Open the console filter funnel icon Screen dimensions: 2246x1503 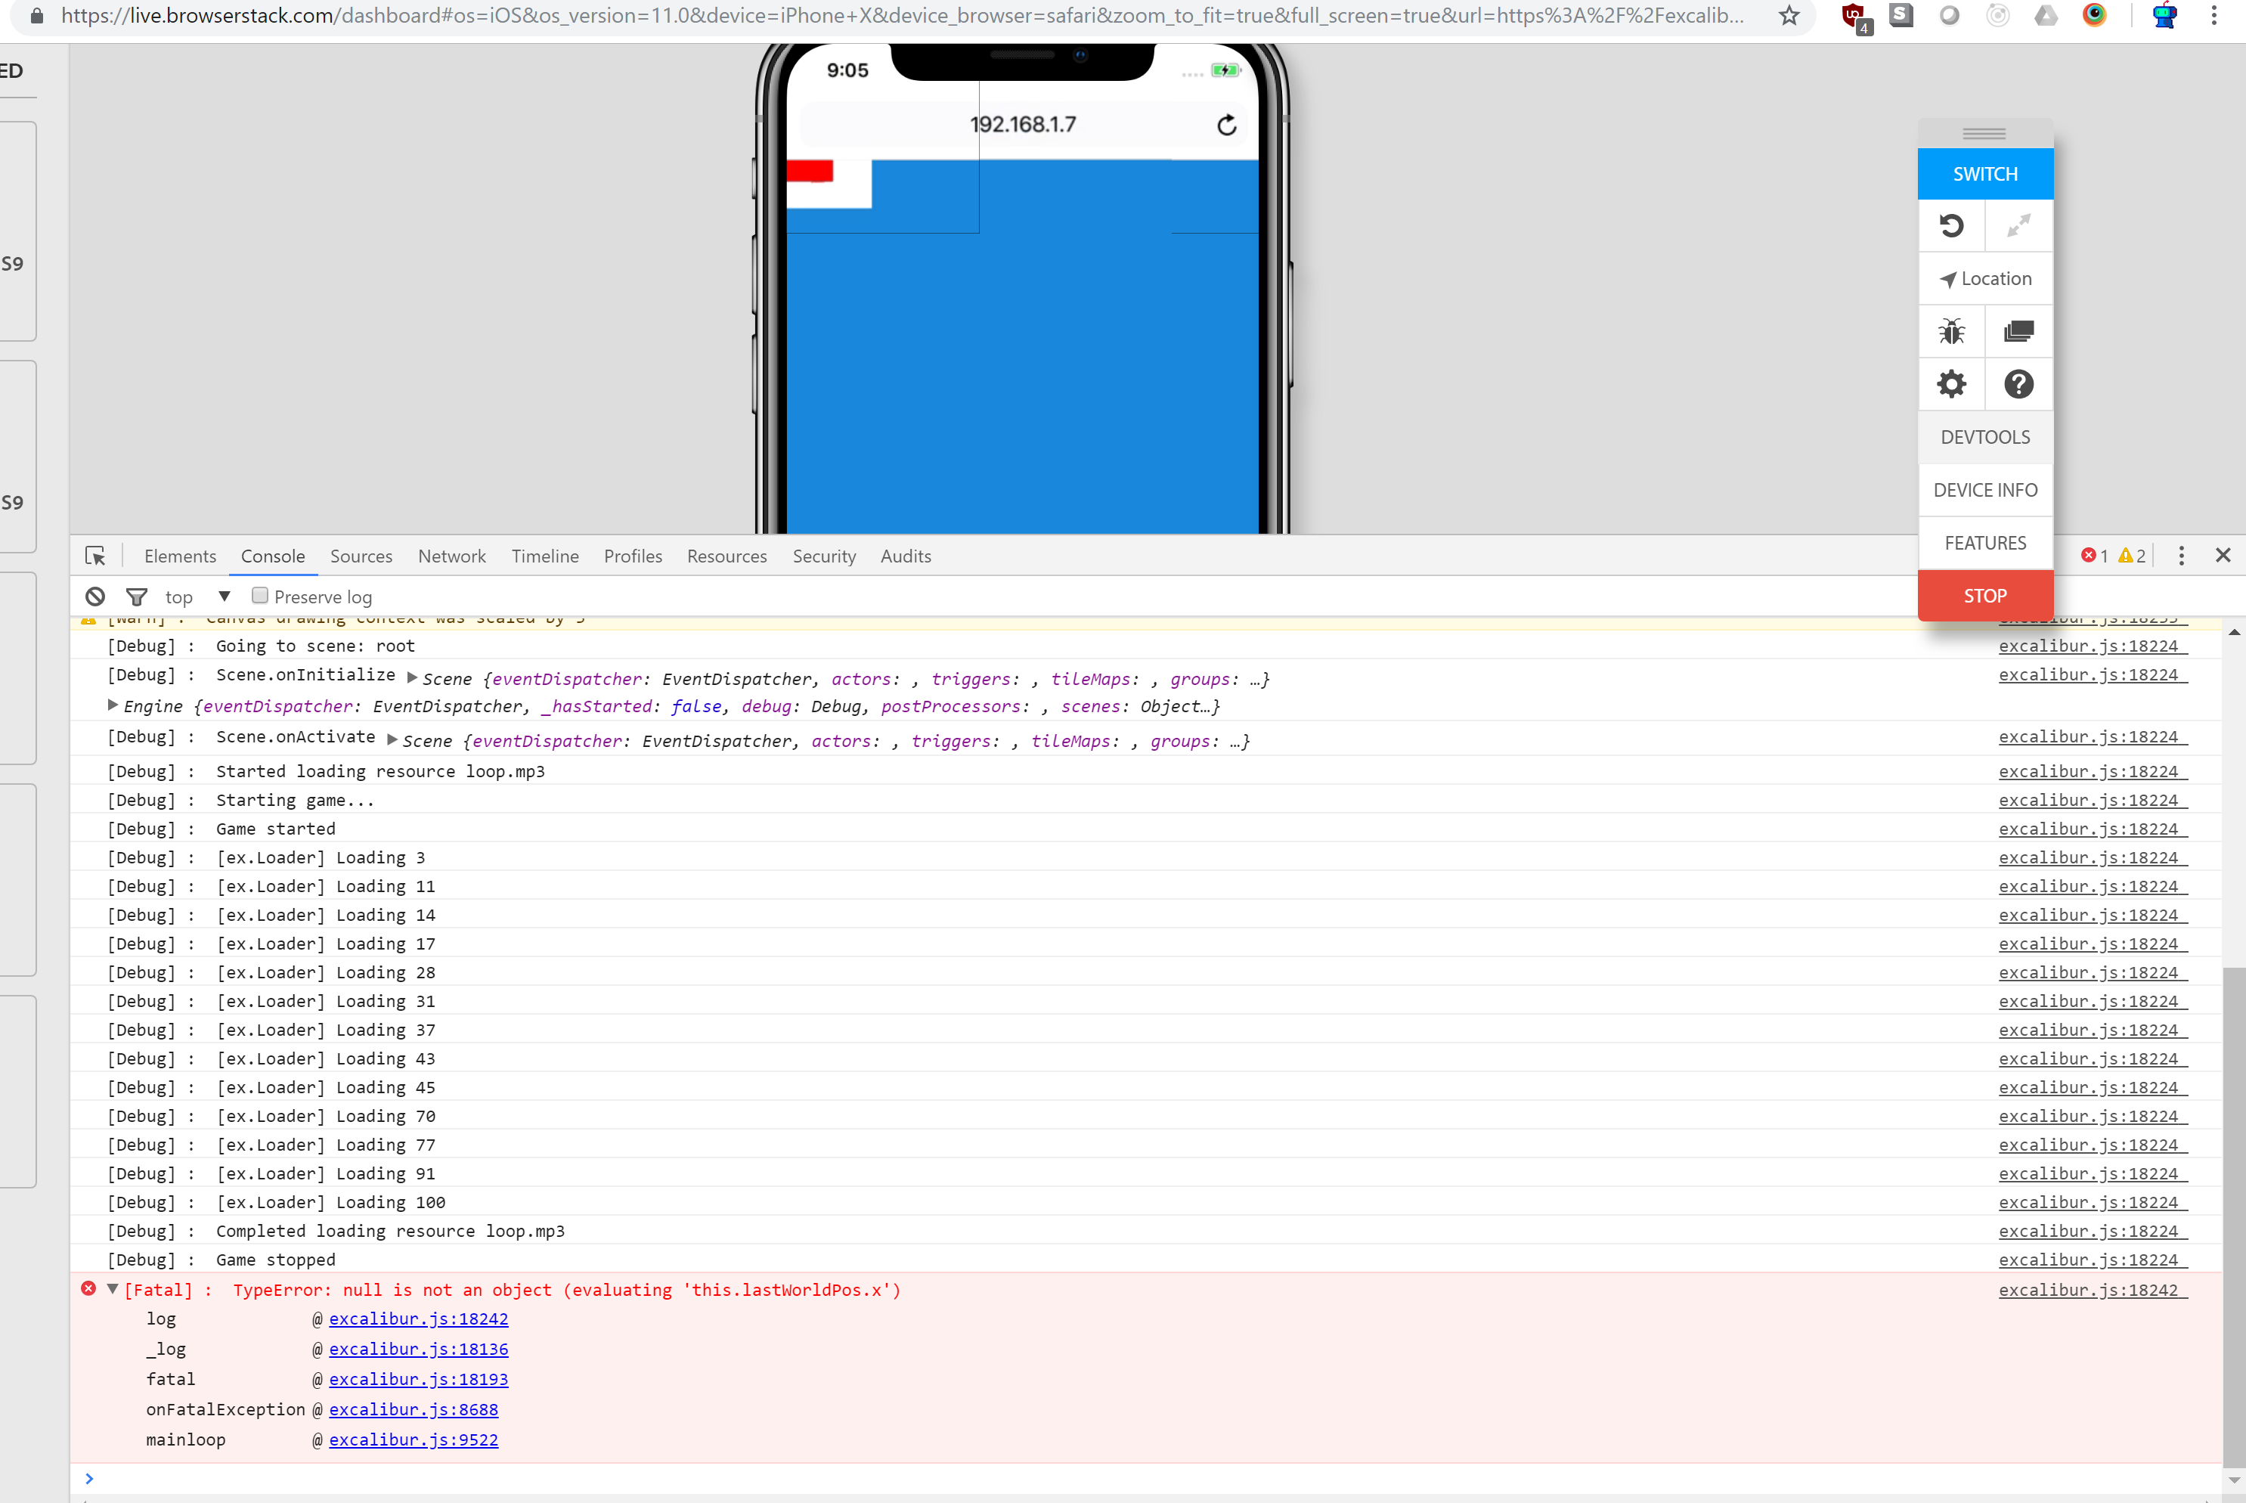[137, 597]
